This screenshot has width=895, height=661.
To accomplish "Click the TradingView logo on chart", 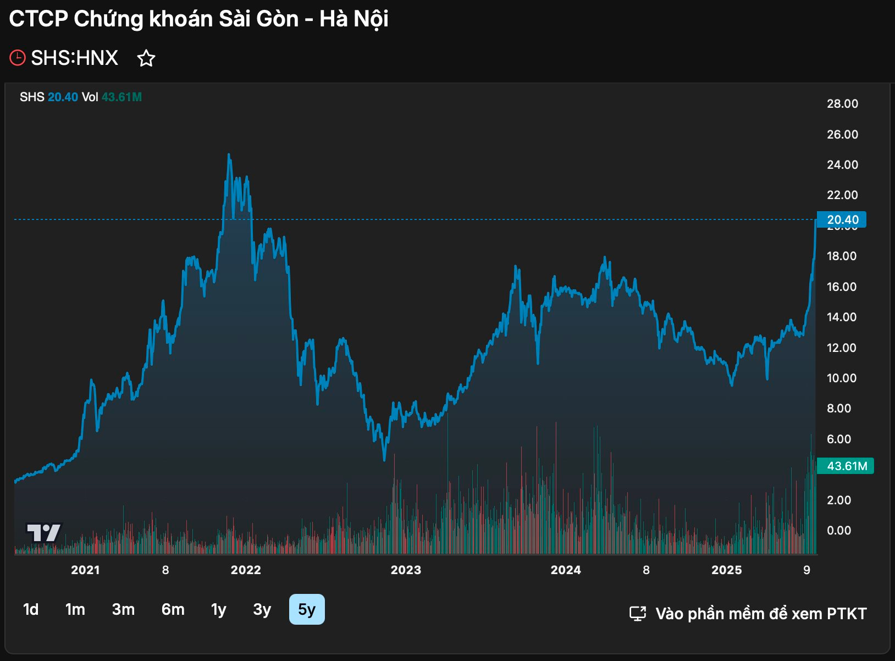I will [43, 532].
